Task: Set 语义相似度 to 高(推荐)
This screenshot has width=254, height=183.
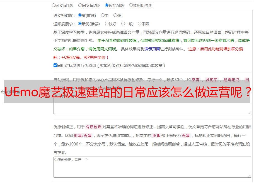Action: click(x=80, y=15)
